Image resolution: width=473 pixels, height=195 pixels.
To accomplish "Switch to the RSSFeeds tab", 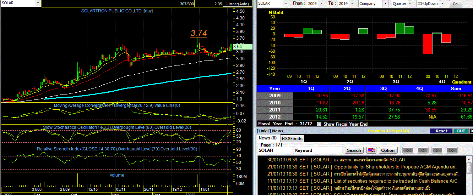I will [x=292, y=138].
